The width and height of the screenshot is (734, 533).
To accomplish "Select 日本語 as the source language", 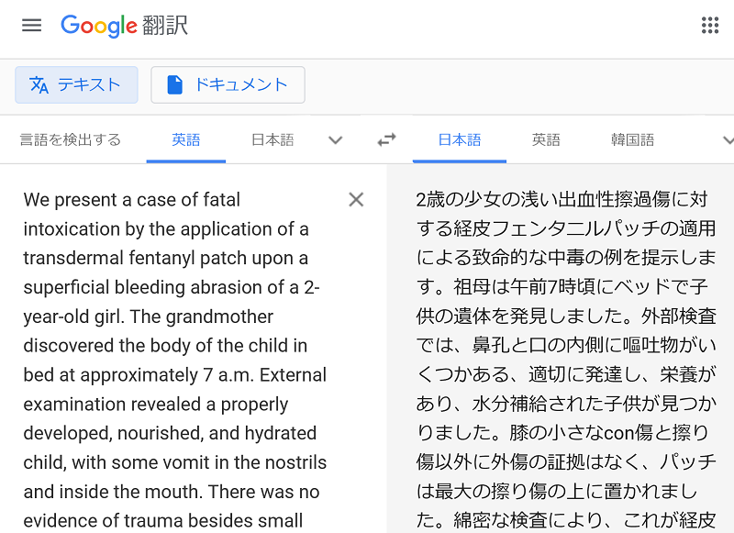I will coord(272,139).
